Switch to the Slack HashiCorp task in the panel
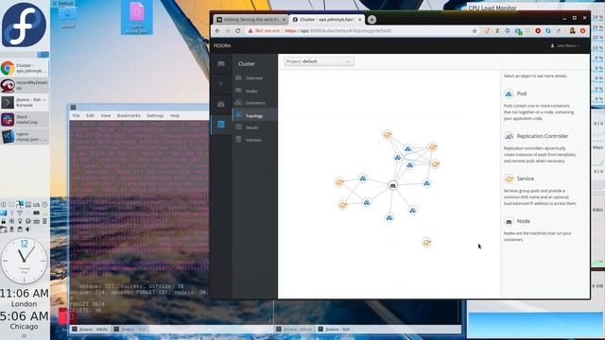Screen dimensions: 605x340 point(25,119)
